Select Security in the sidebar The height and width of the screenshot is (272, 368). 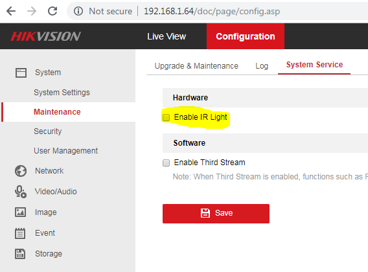(48, 131)
